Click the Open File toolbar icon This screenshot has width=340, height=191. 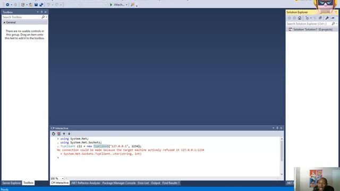tap(31, 5)
